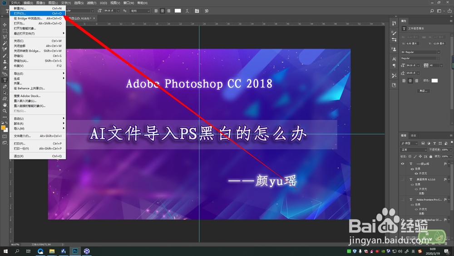Screen dimensions: 454x256
Task: Click the 3D text button in options bar
Action: point(207,11)
